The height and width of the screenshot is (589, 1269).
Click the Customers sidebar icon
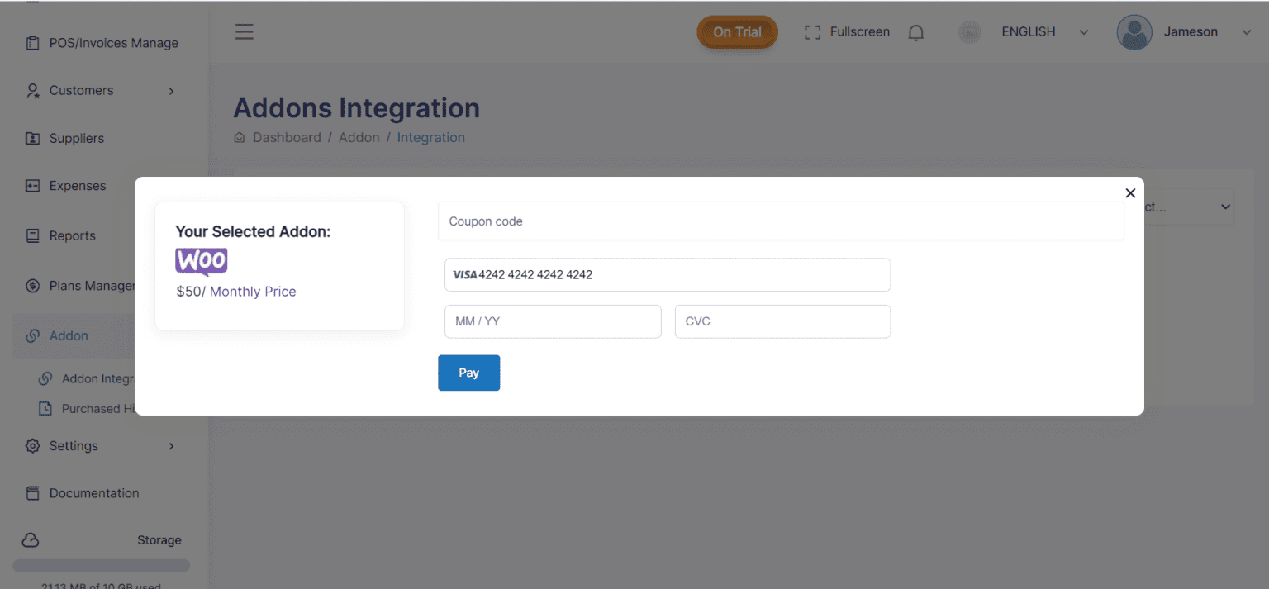[32, 91]
